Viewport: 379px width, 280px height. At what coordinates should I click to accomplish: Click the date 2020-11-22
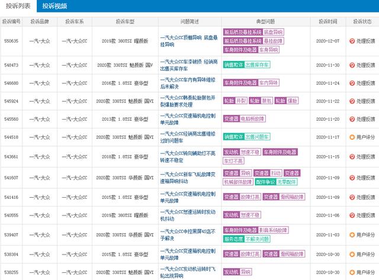[x=327, y=101]
